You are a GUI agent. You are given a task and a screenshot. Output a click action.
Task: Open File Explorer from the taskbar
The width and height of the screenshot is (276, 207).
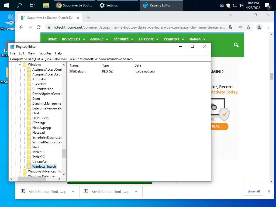[x=46, y=5]
